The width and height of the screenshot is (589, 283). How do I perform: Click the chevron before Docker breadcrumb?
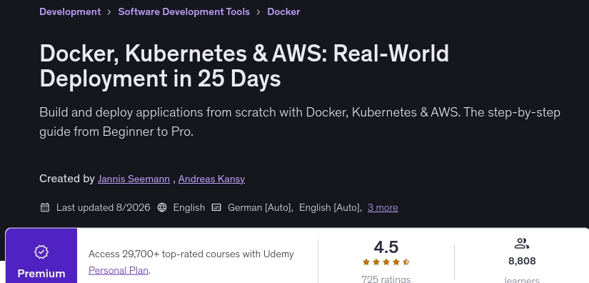pos(258,12)
